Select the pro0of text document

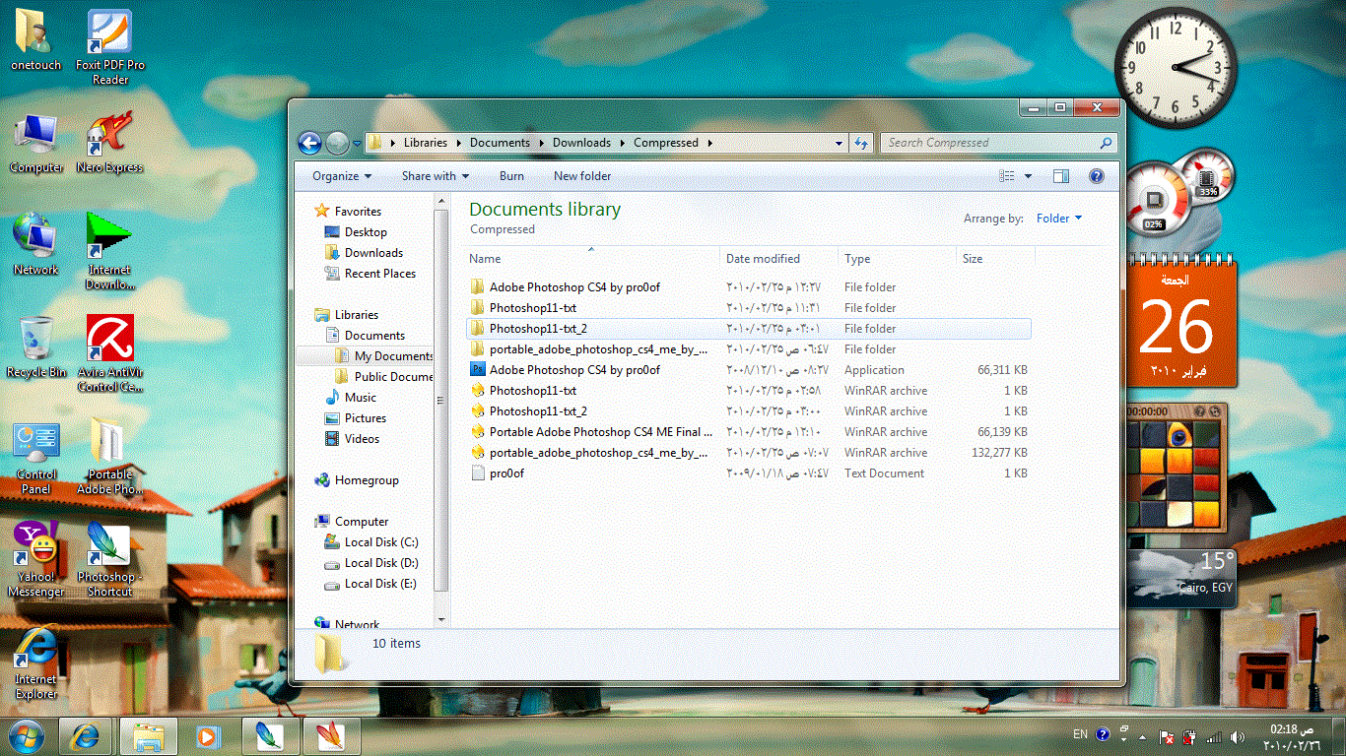click(749, 473)
